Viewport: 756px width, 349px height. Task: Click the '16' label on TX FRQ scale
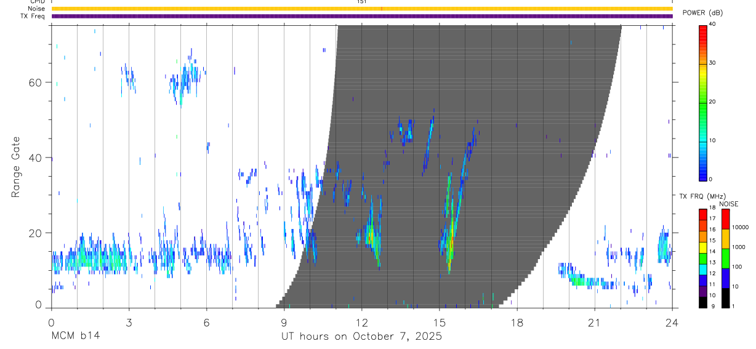[x=712, y=230]
